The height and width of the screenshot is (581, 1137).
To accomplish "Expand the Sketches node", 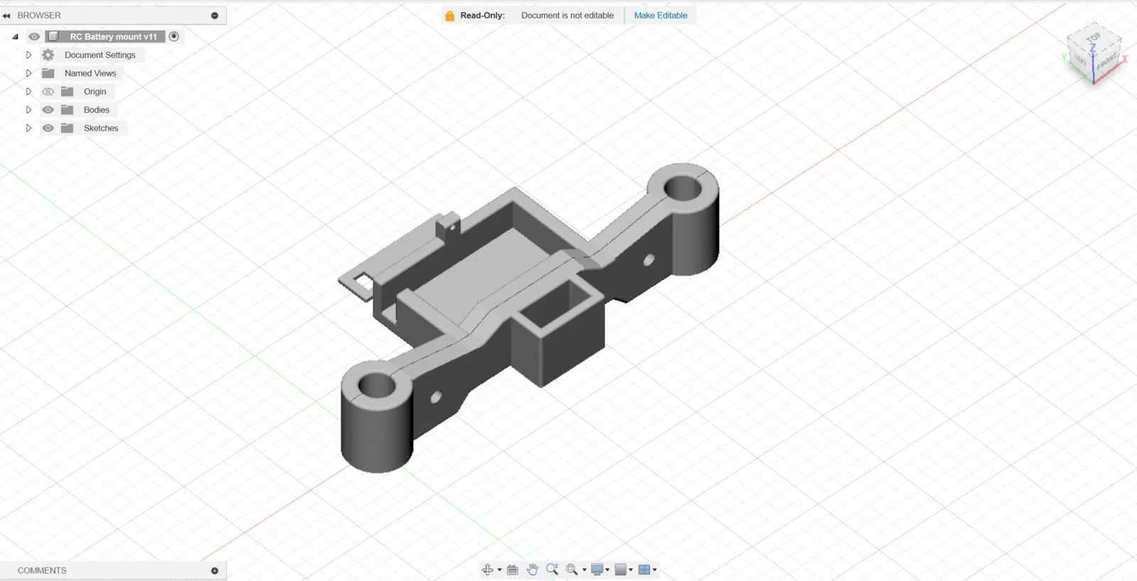I will 28,129.
